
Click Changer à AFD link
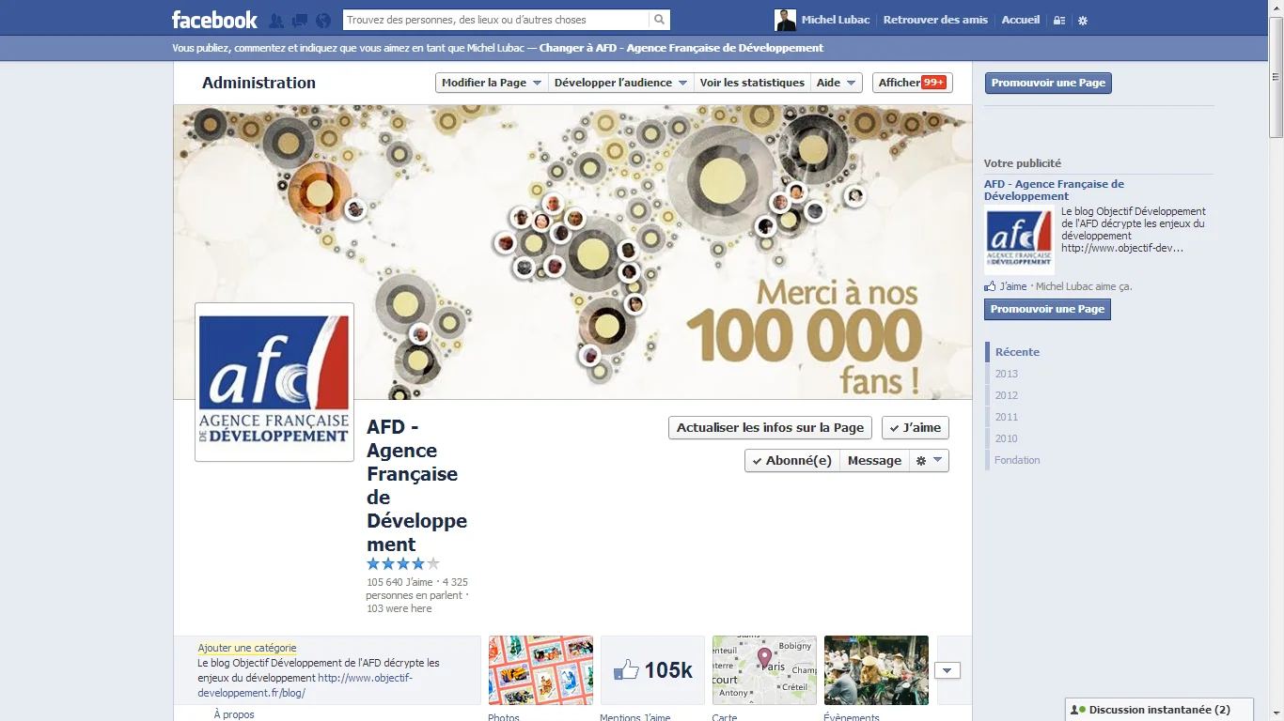[x=681, y=48]
